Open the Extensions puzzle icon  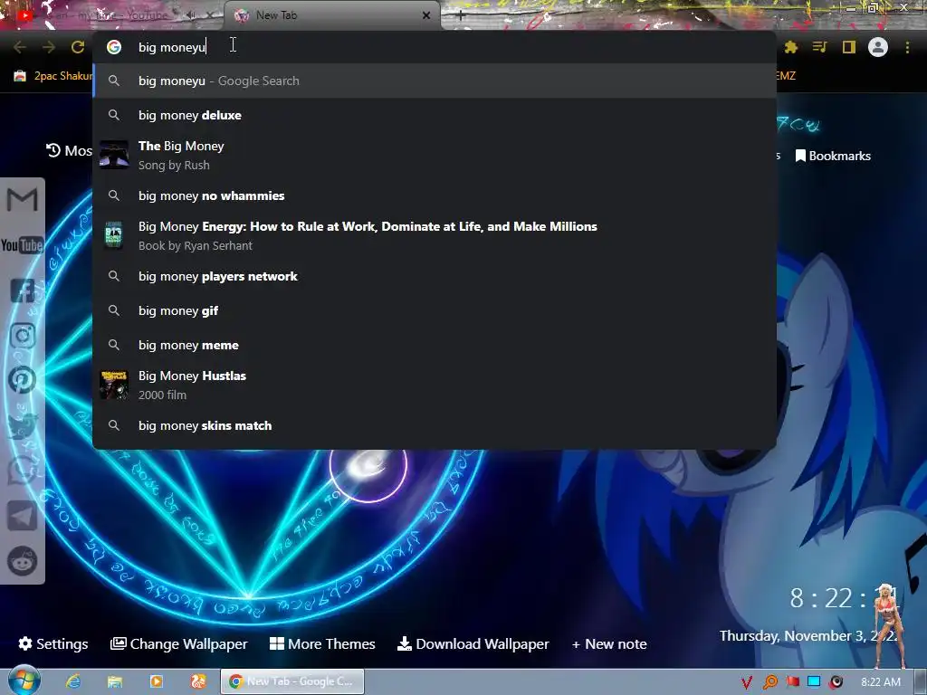(x=791, y=47)
